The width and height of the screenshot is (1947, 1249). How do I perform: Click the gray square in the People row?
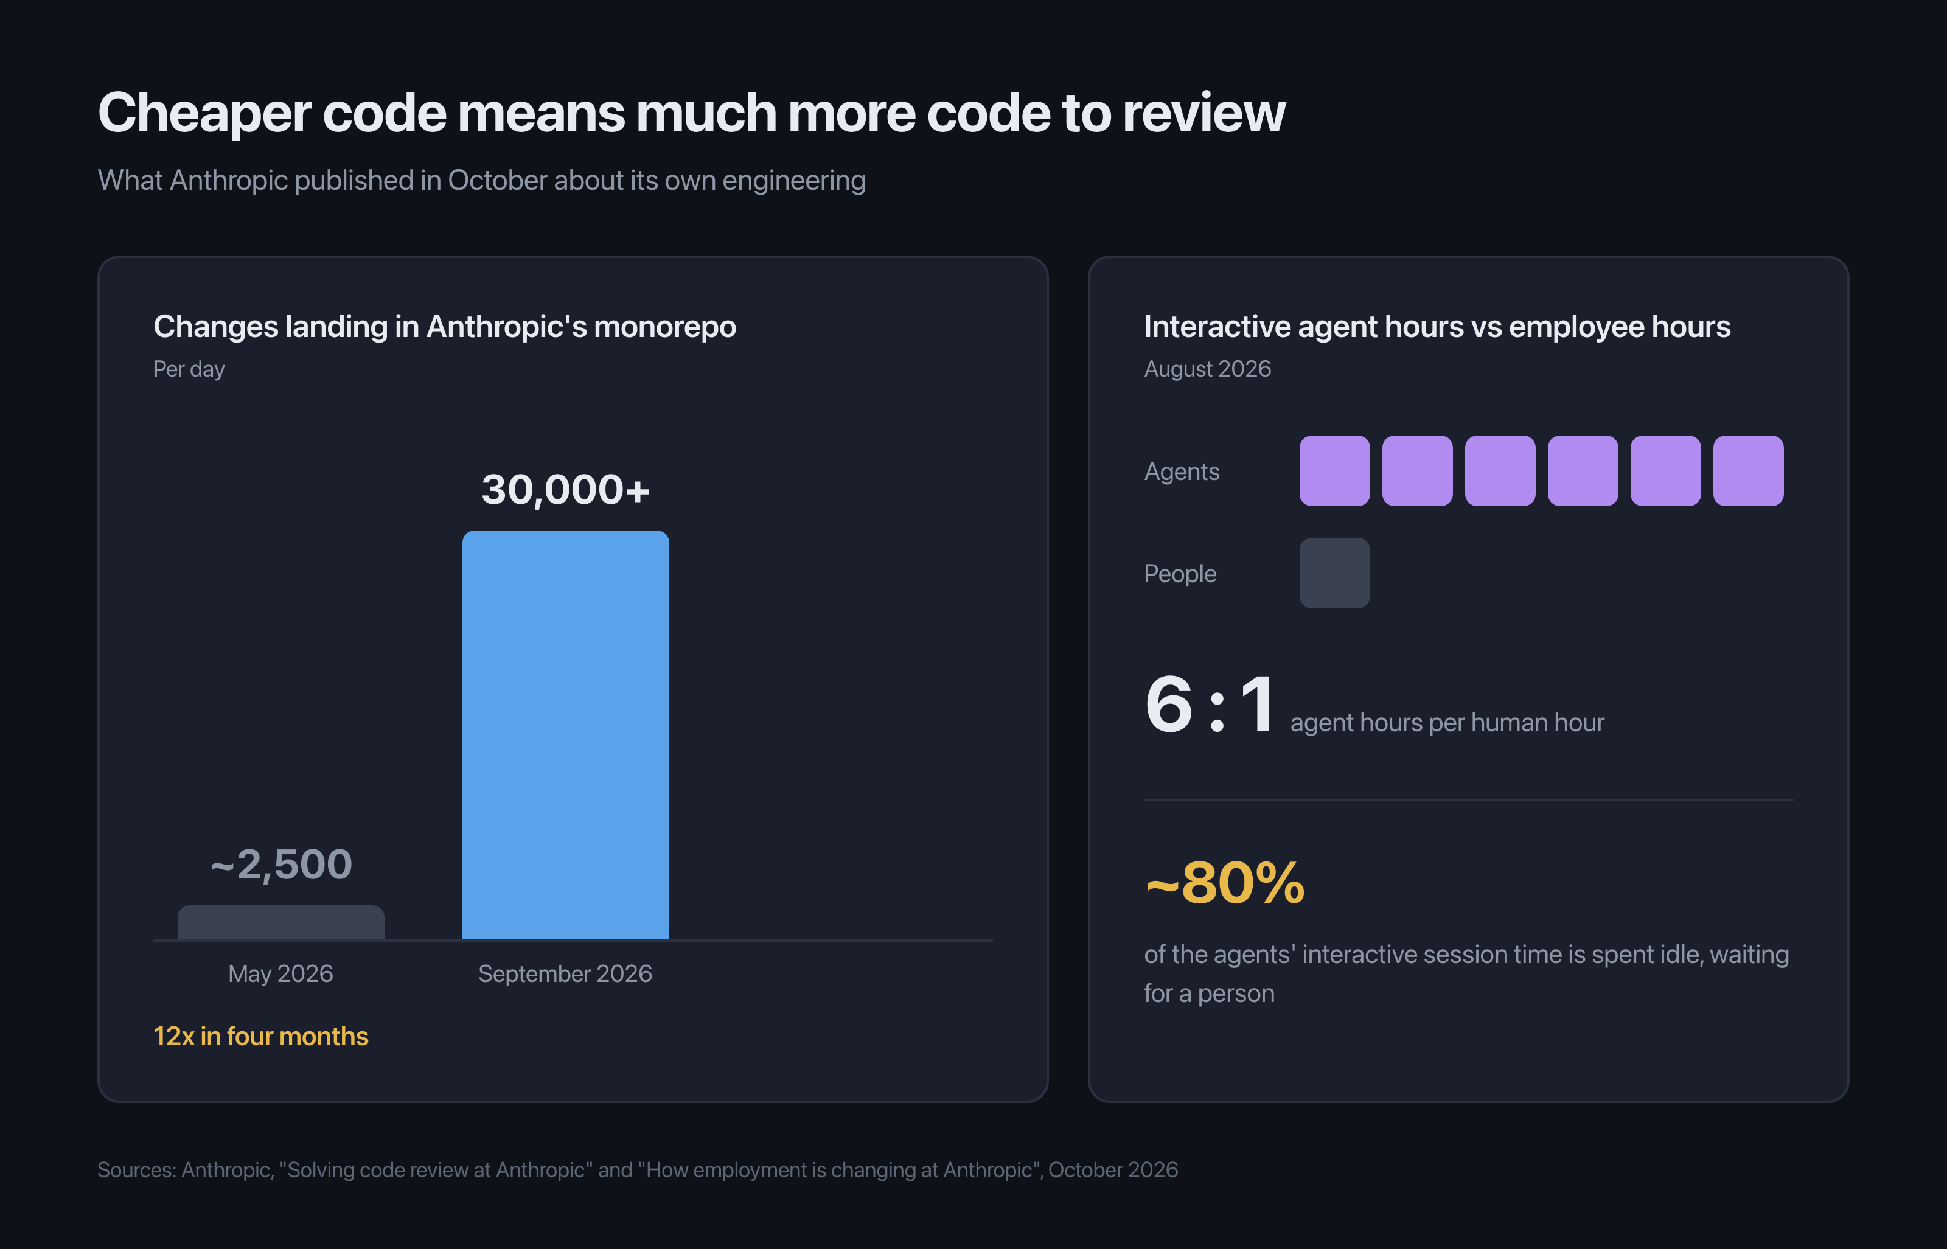point(1335,574)
